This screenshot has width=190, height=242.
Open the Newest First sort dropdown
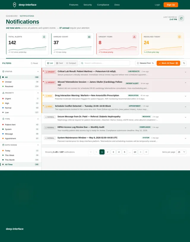(x=145, y=63)
